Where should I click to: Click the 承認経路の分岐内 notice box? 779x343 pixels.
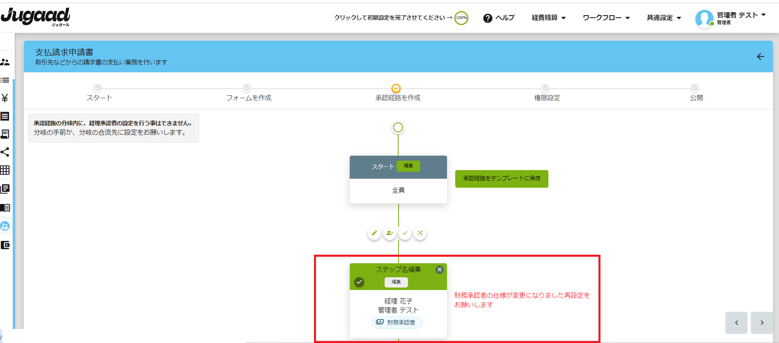[x=114, y=128]
